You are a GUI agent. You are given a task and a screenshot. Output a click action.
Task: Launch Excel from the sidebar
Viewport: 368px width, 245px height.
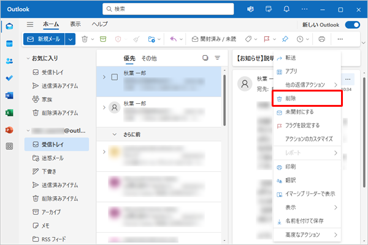coord(9,113)
